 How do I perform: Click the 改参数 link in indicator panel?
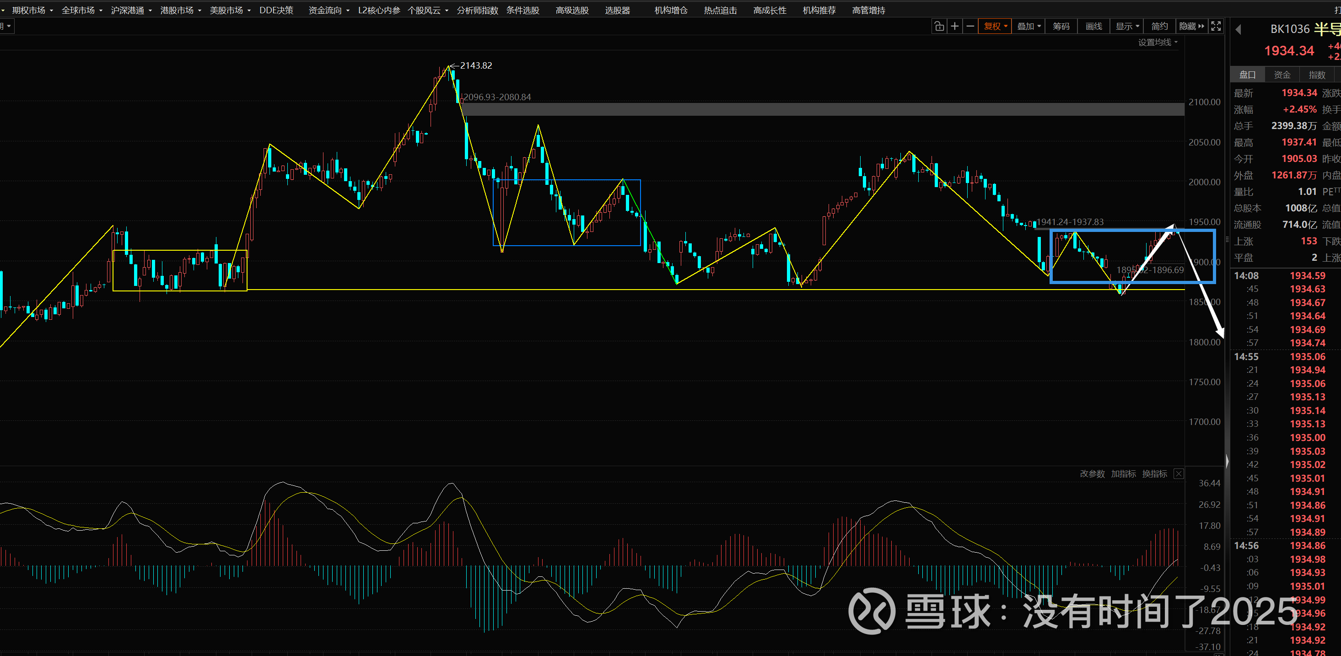pos(1092,474)
